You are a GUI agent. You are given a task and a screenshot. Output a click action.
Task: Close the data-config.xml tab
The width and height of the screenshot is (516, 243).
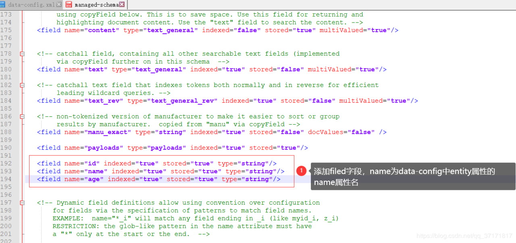[59, 4]
